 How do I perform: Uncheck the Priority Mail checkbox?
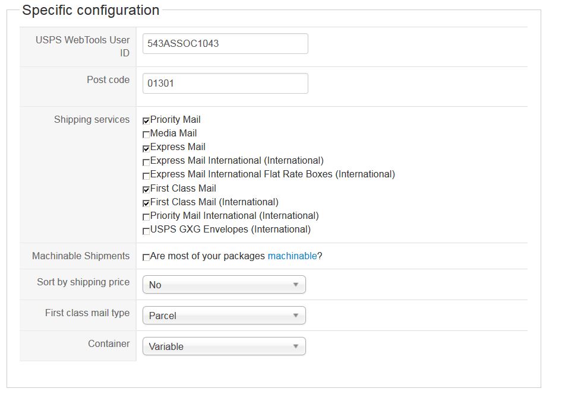pyautogui.click(x=146, y=121)
